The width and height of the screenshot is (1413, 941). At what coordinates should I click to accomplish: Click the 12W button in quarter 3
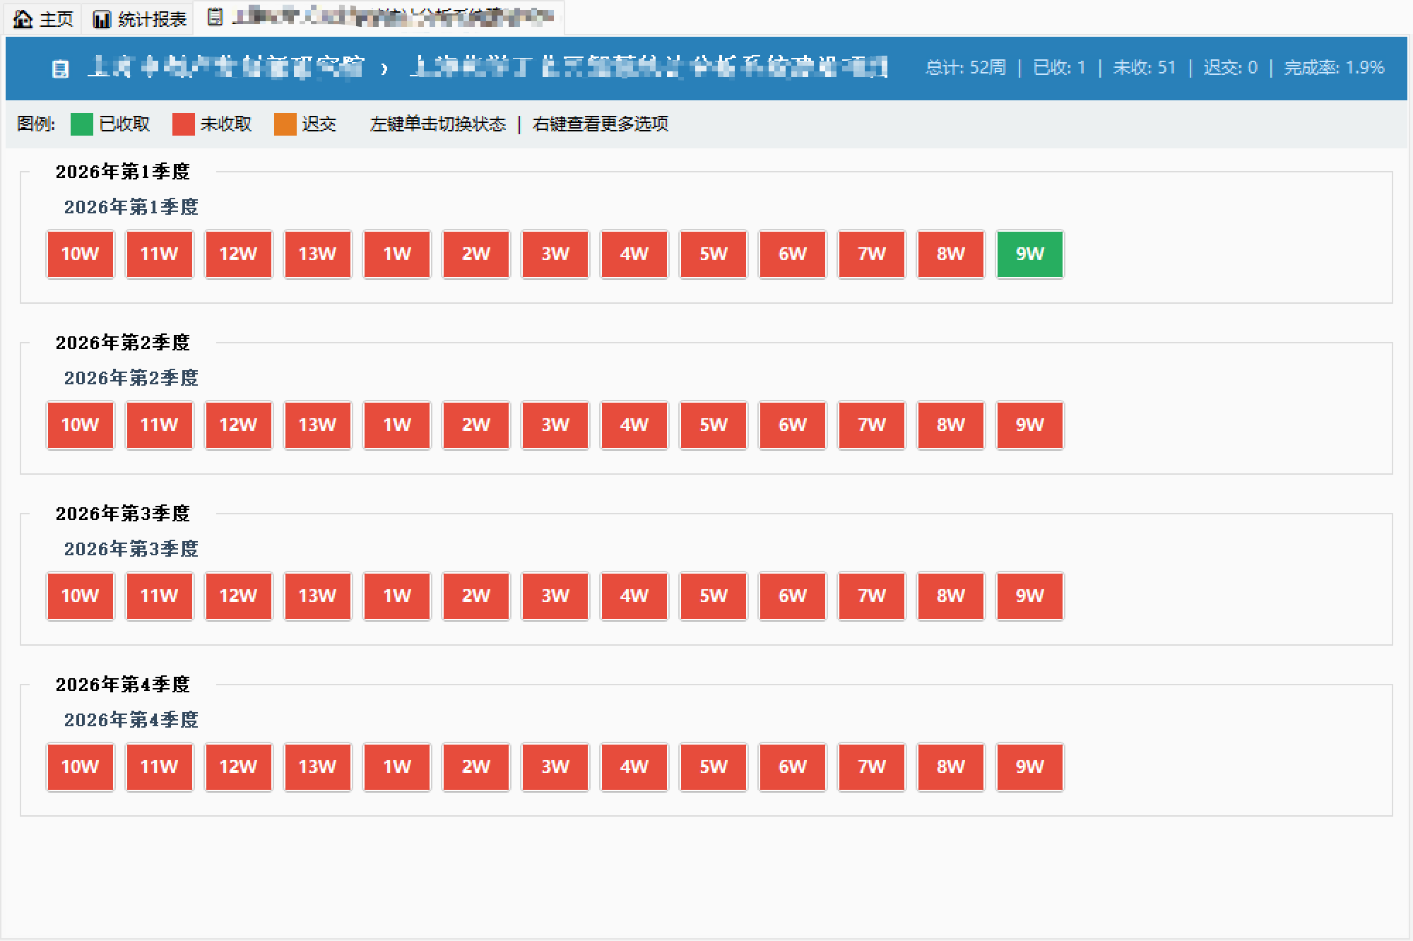click(238, 596)
